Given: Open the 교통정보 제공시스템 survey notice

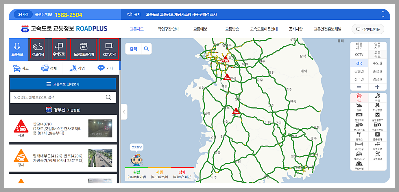Looking at the screenshot, I should (181, 14).
